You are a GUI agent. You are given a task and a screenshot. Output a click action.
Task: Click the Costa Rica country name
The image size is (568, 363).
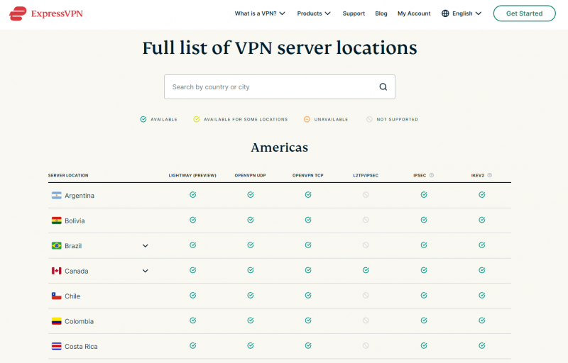(81, 347)
